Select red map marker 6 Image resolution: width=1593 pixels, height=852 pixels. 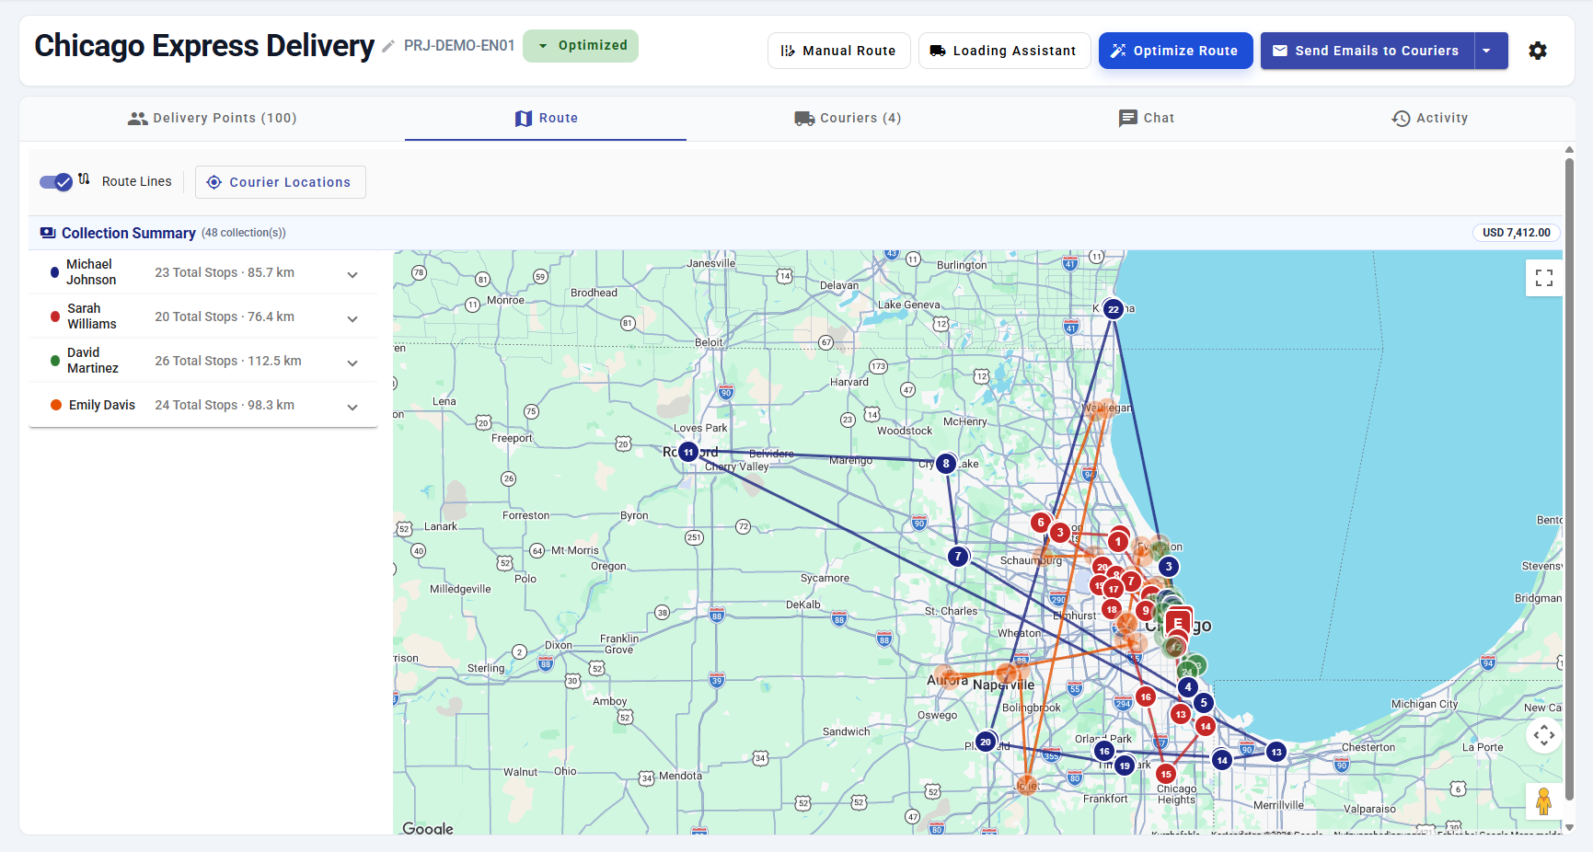(1041, 523)
